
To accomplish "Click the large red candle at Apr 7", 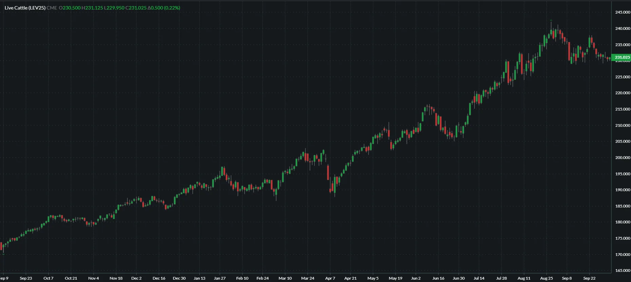I will [x=328, y=172].
